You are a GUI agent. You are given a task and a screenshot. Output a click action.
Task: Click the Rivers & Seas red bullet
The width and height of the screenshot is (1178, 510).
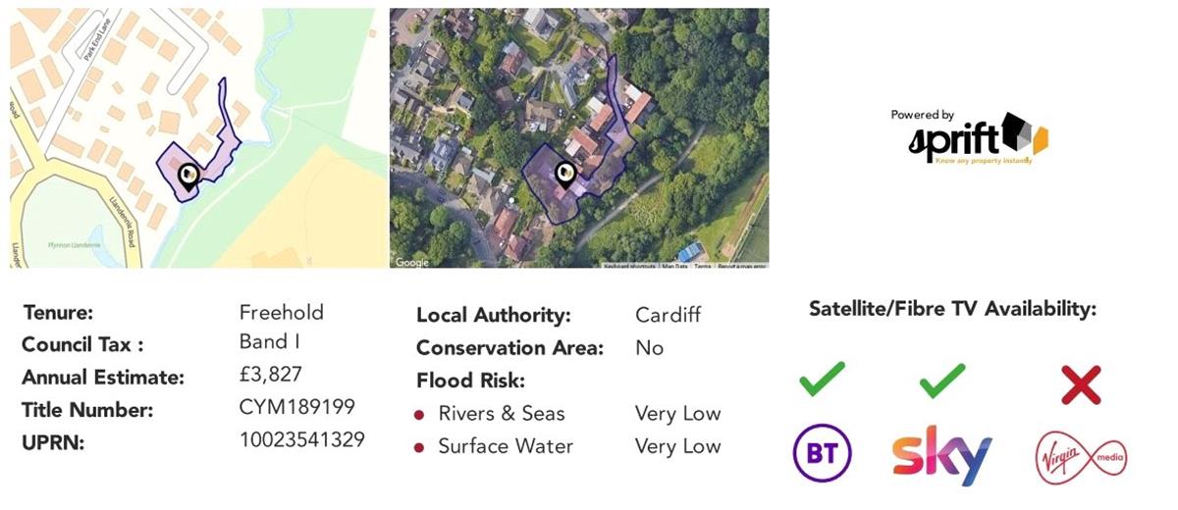click(419, 414)
